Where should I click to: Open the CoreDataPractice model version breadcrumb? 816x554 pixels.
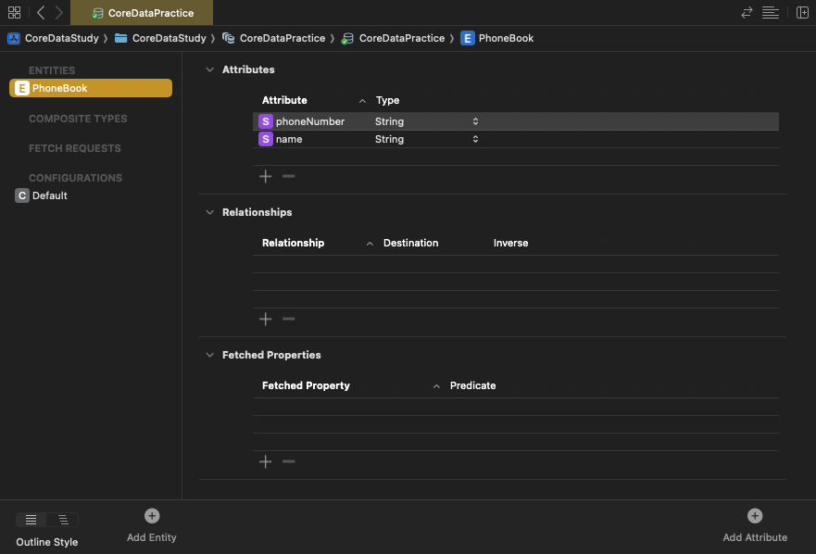point(393,38)
